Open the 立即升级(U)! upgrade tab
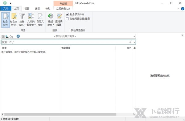 (x=63, y=9)
